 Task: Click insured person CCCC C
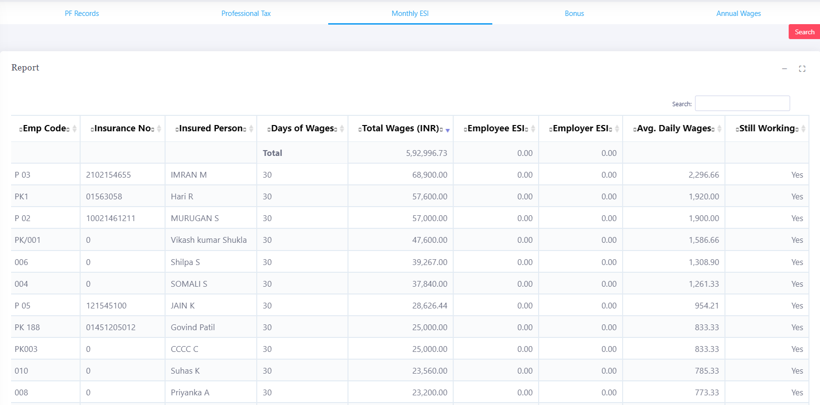coord(184,349)
